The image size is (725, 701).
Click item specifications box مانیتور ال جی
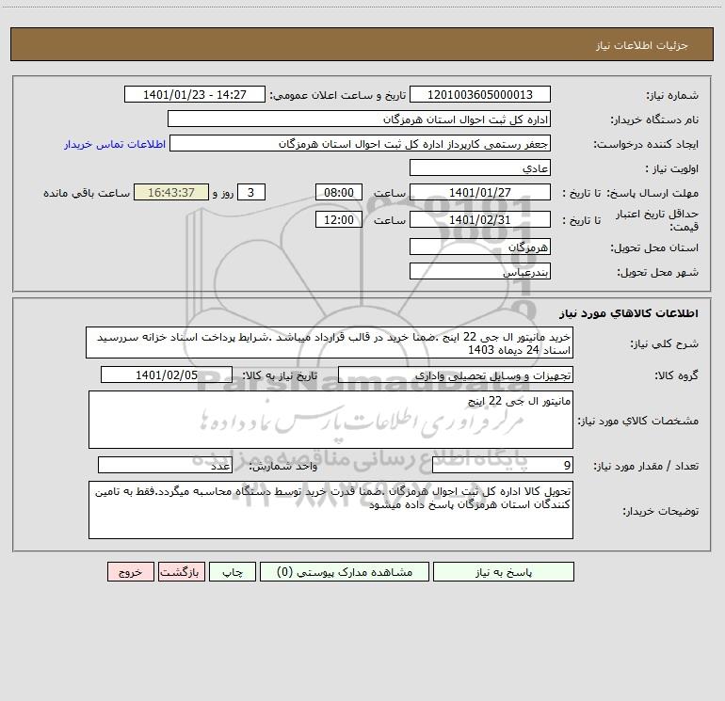point(330,420)
